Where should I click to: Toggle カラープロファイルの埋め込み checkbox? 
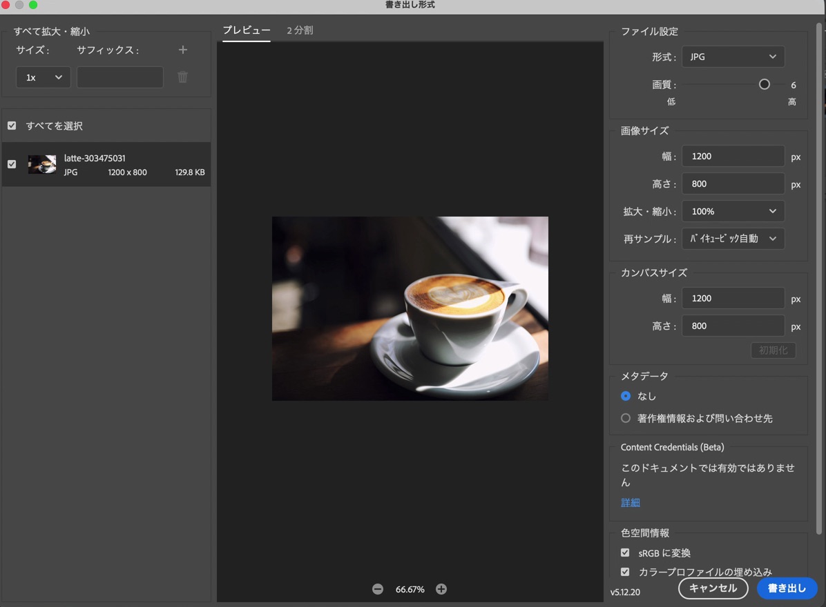click(x=625, y=572)
